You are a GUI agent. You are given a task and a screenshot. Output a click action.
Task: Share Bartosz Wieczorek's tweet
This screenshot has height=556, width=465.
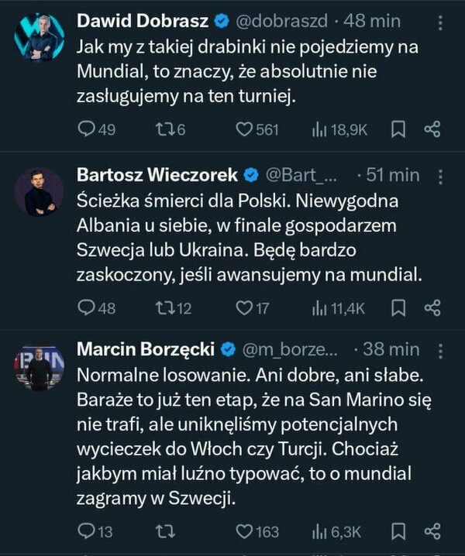pos(433,307)
